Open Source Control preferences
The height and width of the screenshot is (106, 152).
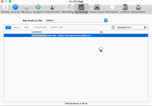[97, 8]
